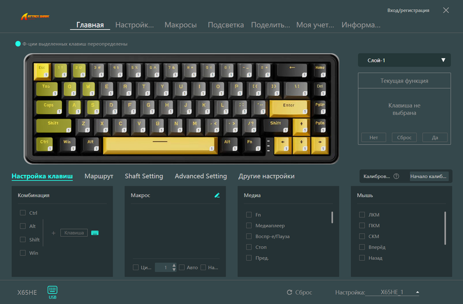Select the Esc key on the keyboard image
Viewport: 463px width, 304px height.
point(42,71)
